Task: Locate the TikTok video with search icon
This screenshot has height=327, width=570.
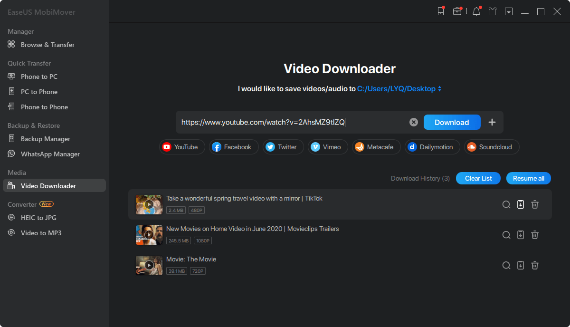Action: tap(506, 204)
